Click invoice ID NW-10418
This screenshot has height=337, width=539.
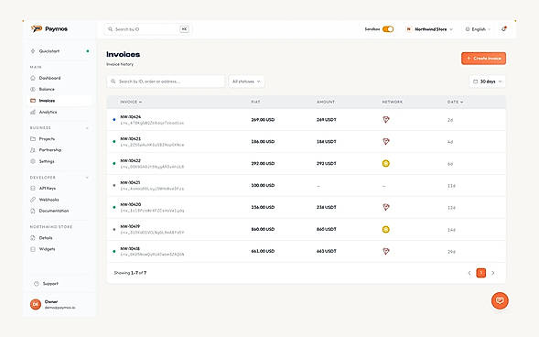point(130,248)
